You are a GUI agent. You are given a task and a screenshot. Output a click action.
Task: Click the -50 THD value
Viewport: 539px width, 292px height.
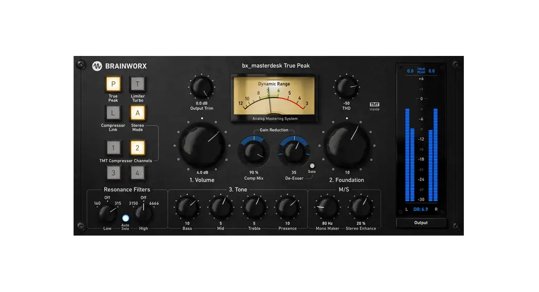click(x=346, y=103)
